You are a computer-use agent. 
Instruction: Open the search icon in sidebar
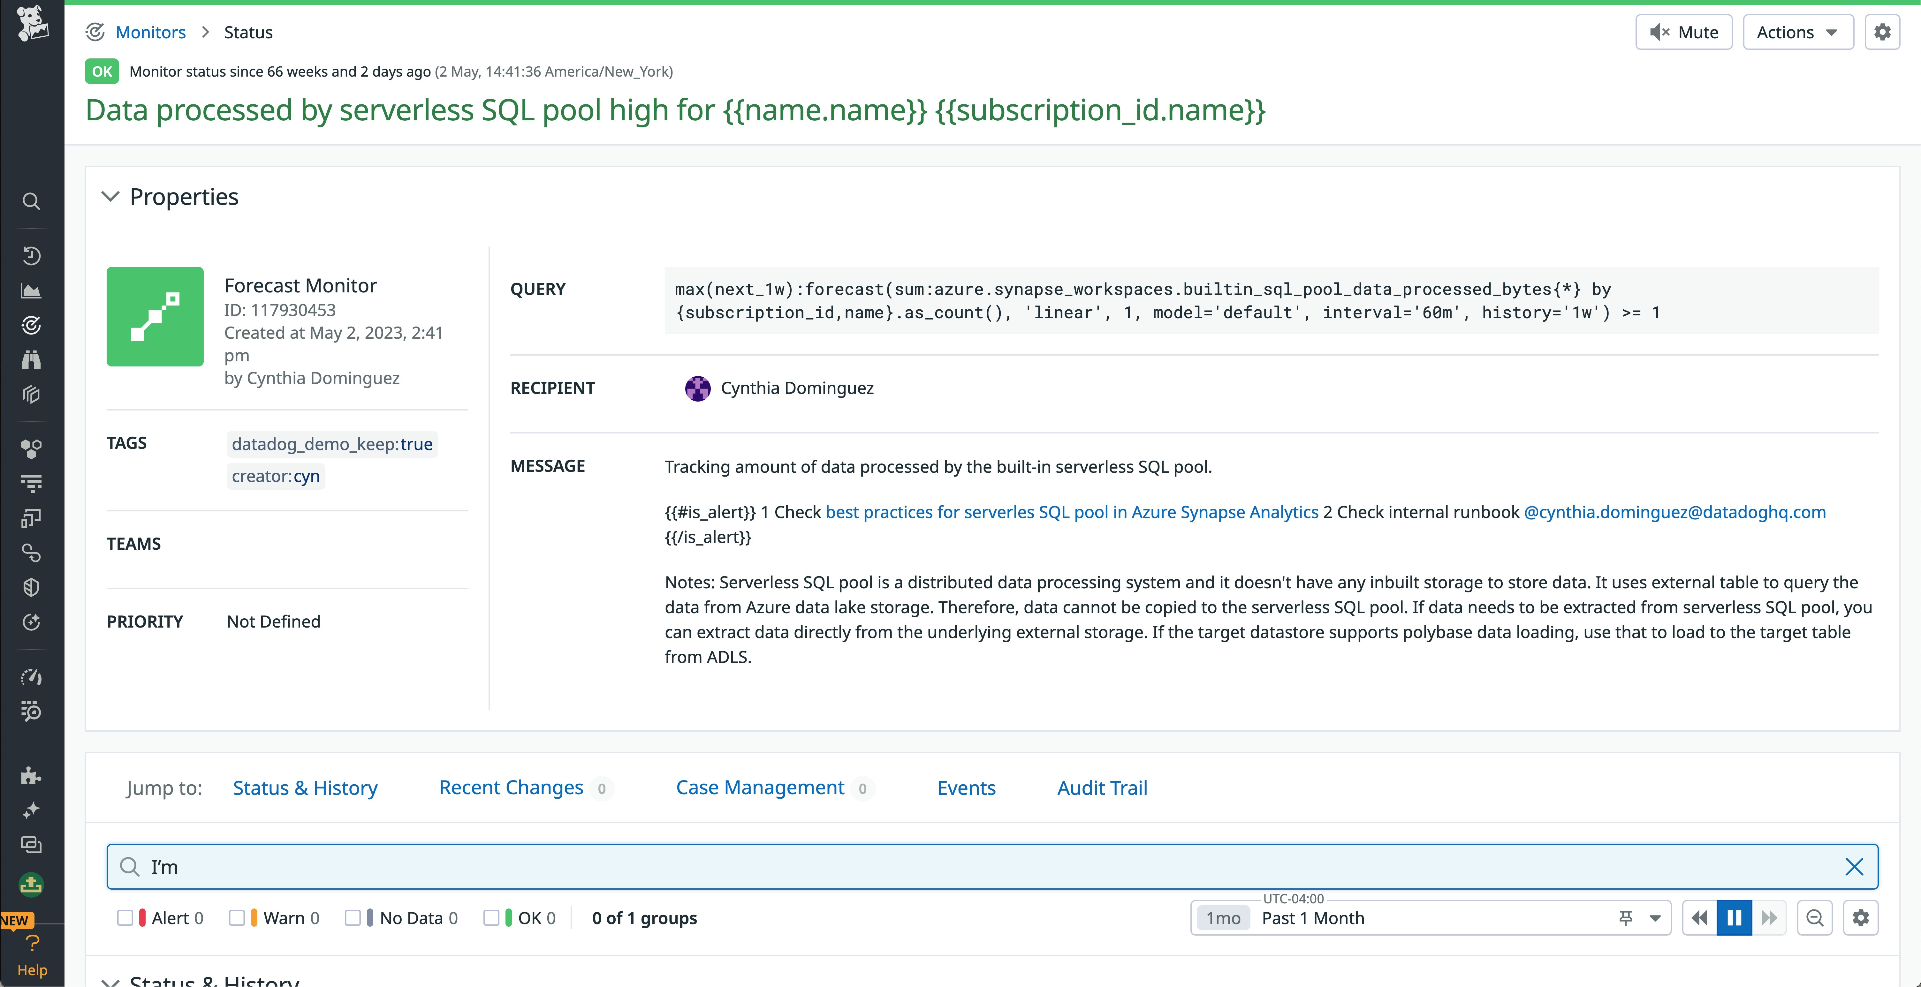click(31, 201)
